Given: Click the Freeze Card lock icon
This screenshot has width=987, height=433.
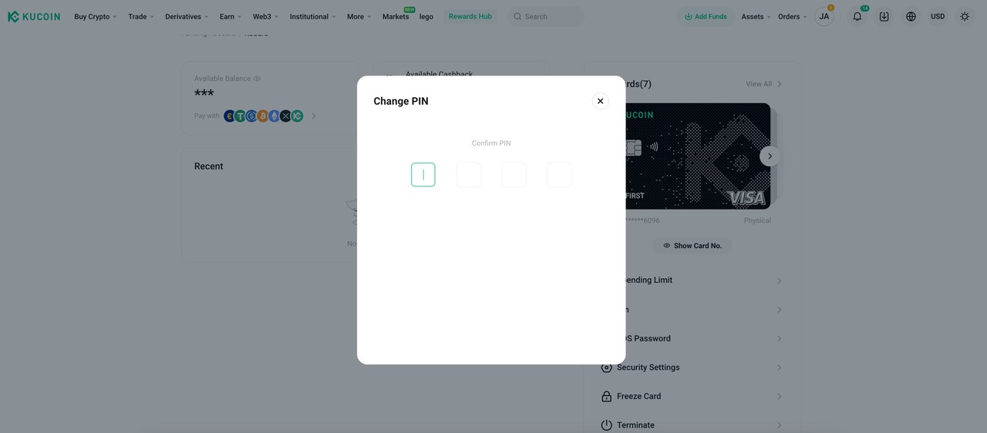Looking at the screenshot, I should pyautogui.click(x=606, y=396).
